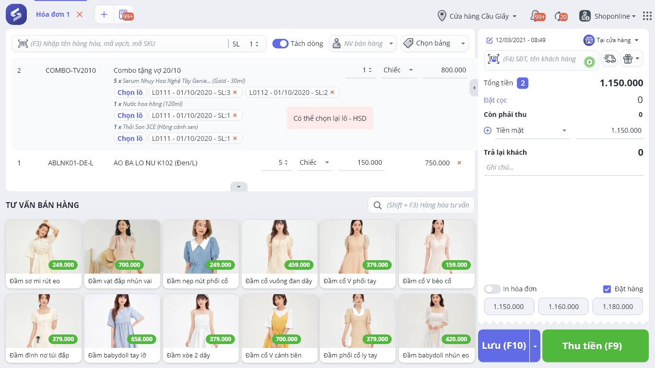Open the pending invoices list icon
This screenshot has height=368, width=655.
(124, 14)
